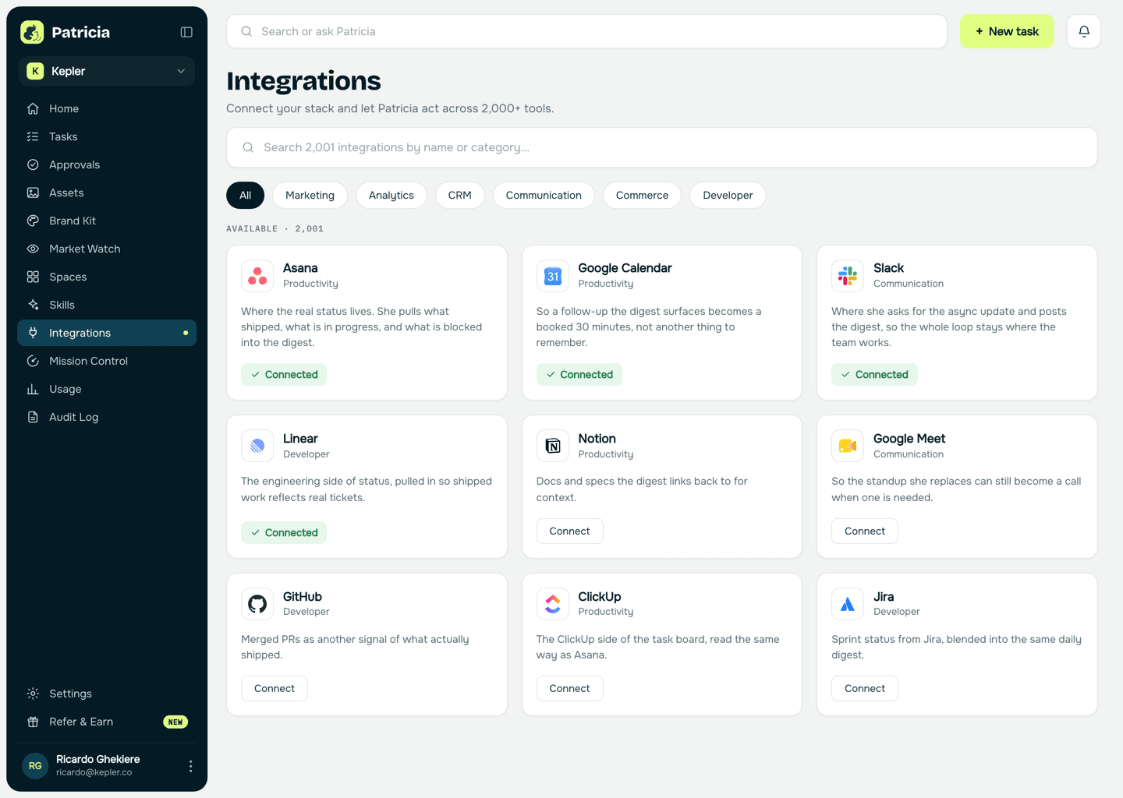Click the Audit Log document icon
The width and height of the screenshot is (1123, 798).
click(33, 417)
